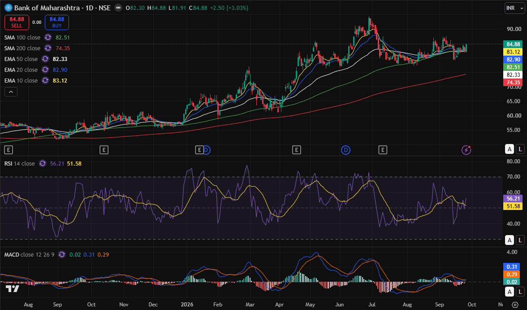Select the MACD close 12 26 9 legend label

coord(29,254)
